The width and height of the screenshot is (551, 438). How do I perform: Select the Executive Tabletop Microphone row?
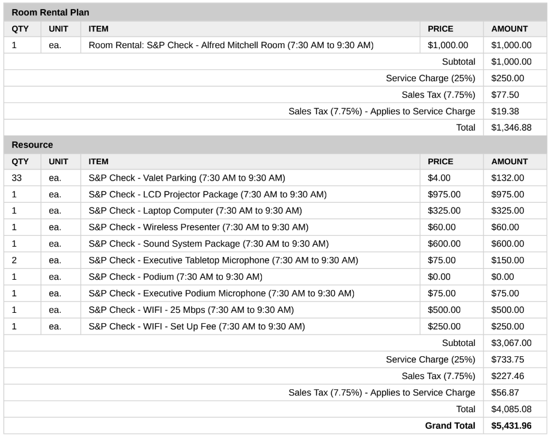223,260
